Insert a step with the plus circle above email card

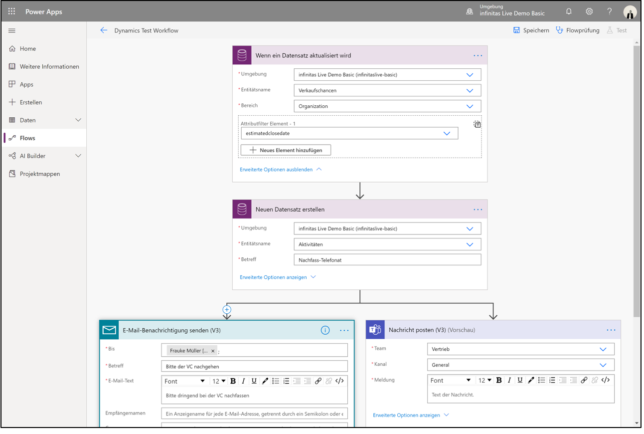click(x=227, y=310)
